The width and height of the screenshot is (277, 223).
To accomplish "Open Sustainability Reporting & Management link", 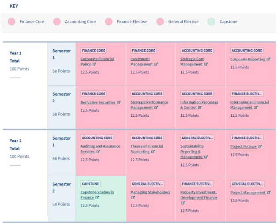I will click(192, 152).
